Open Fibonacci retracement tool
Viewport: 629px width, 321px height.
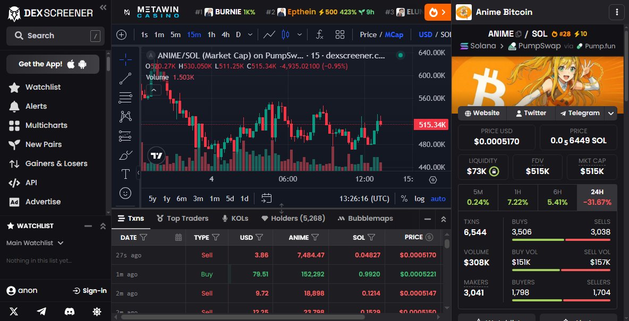[x=125, y=98]
